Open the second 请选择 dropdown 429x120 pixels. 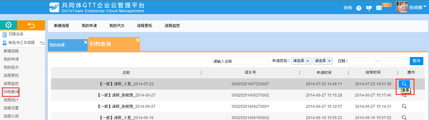click(x=323, y=61)
